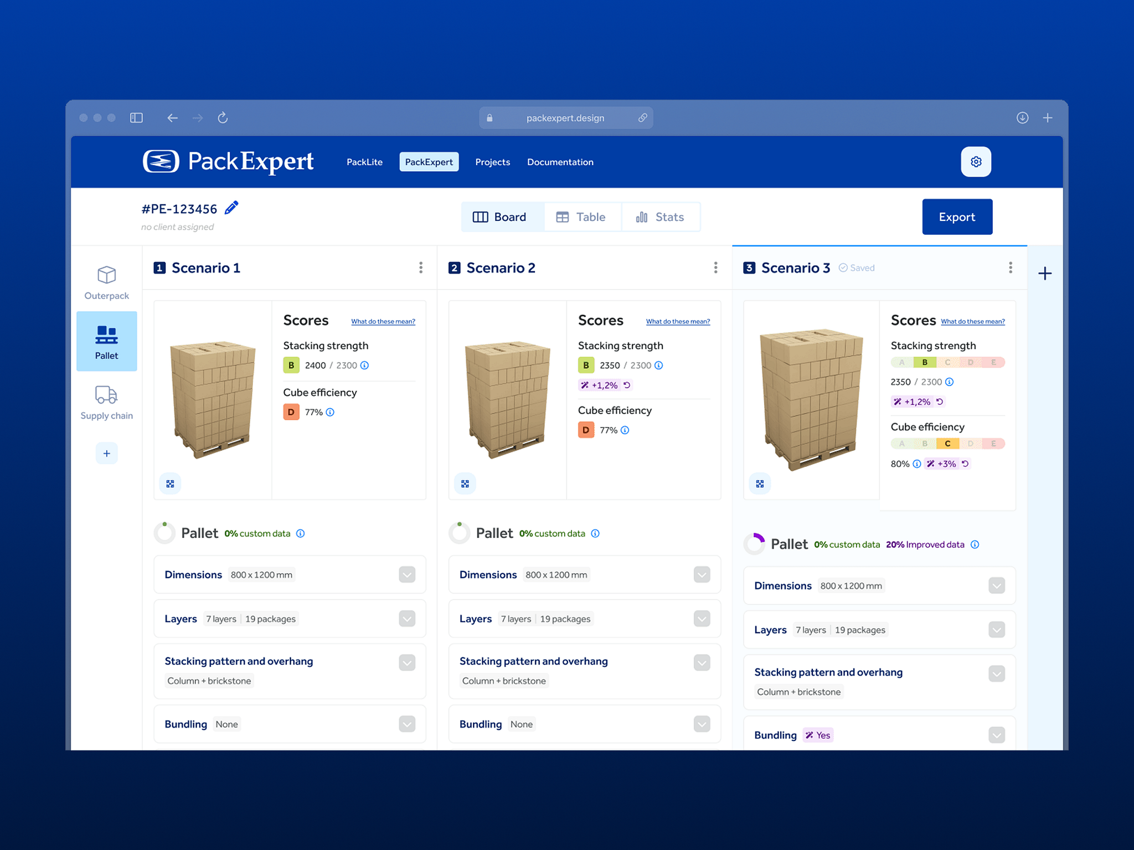Image resolution: width=1134 pixels, height=850 pixels.
Task: Expand Scenario 1 pallet preview
Action: 170,484
